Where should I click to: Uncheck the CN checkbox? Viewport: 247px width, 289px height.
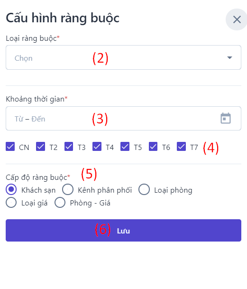coord(10,147)
